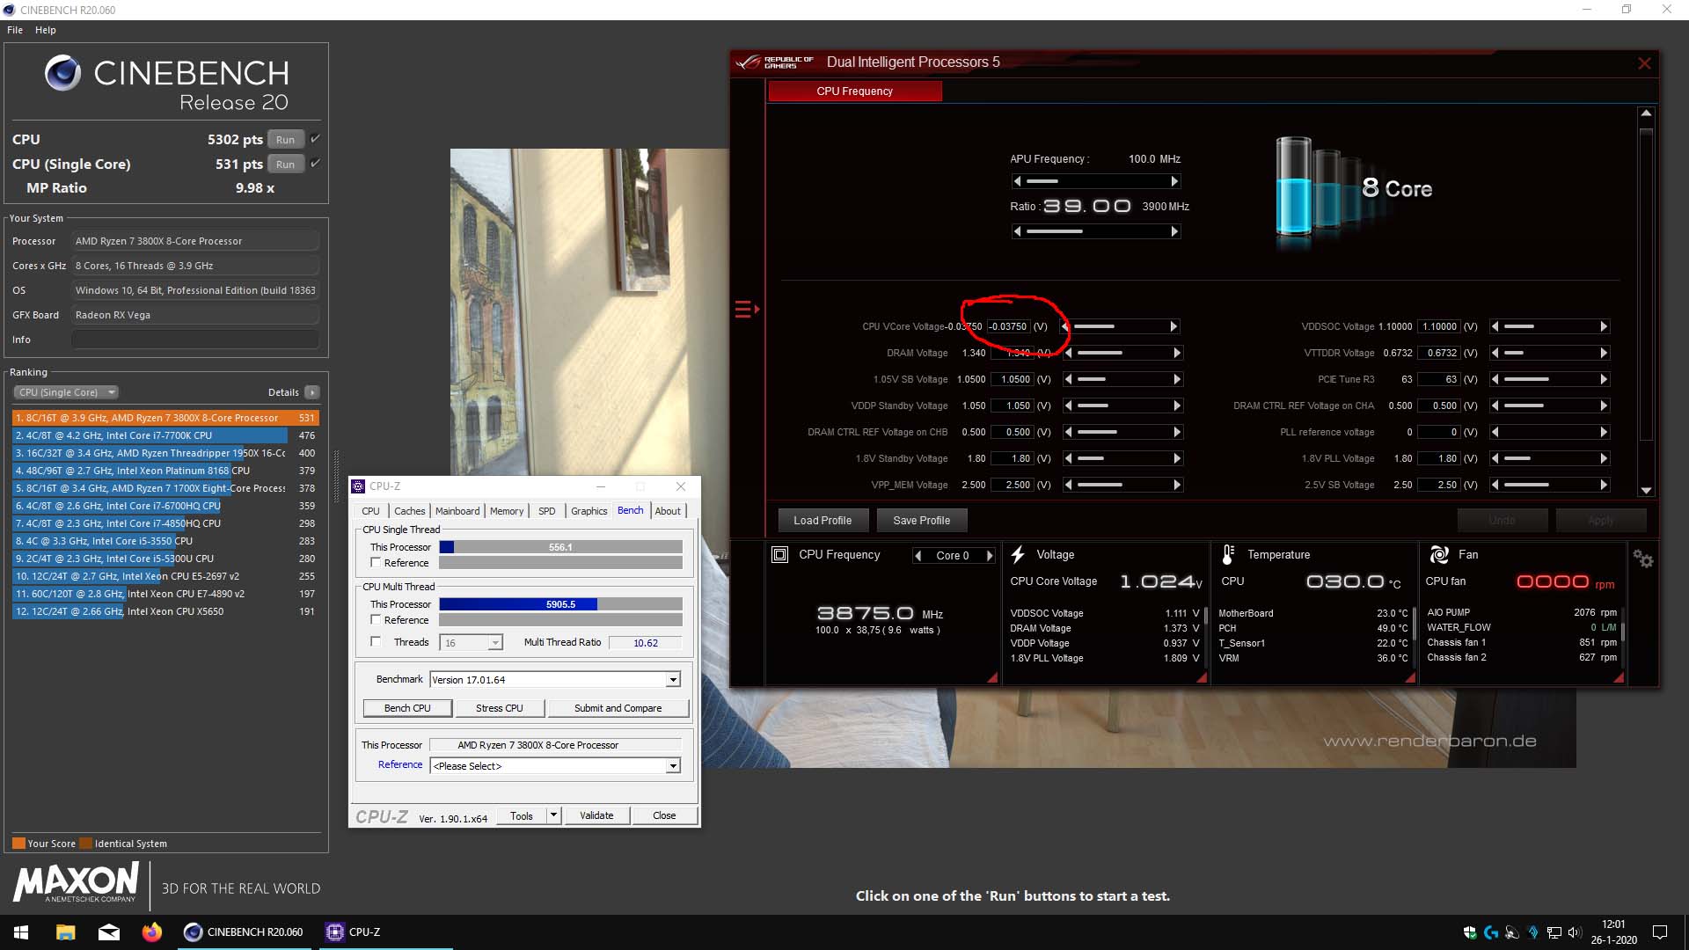Screen dimensions: 1689x950
Task: Check the Single Thread Reference checkbox
Action: pyautogui.click(x=376, y=563)
